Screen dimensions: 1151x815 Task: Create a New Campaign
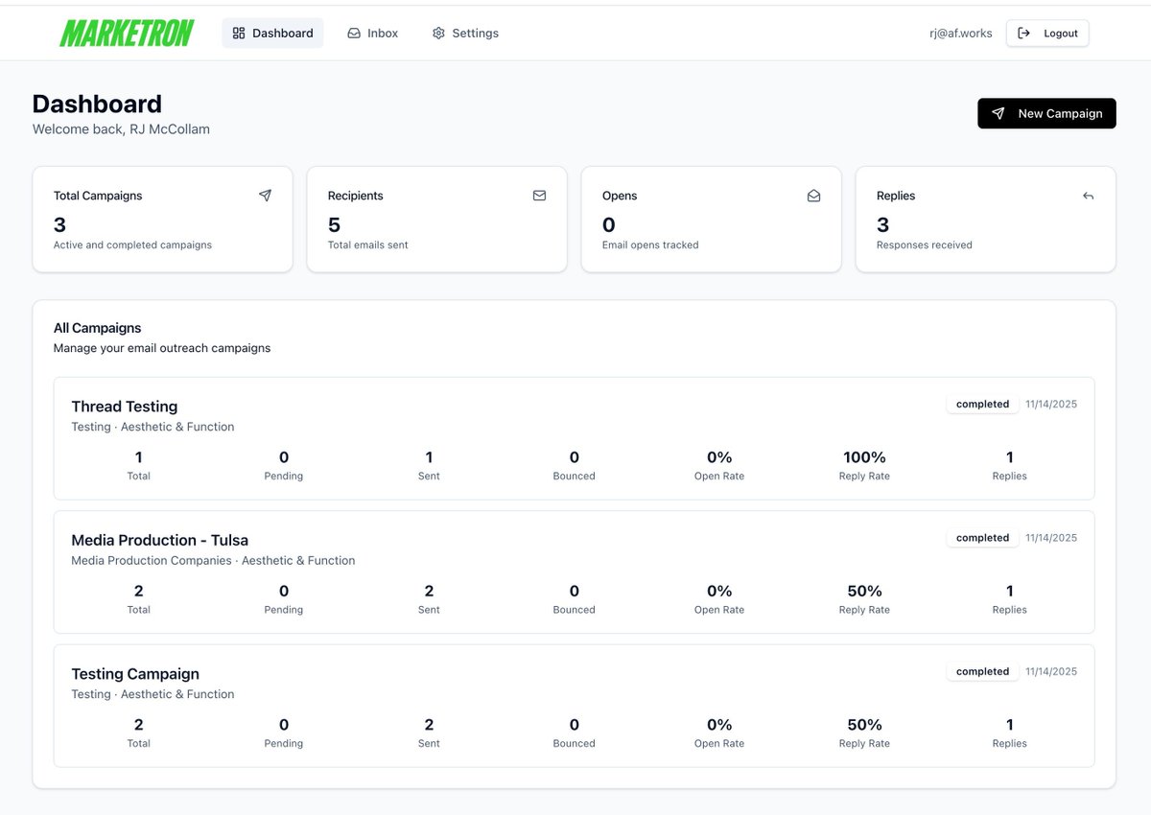click(1046, 113)
